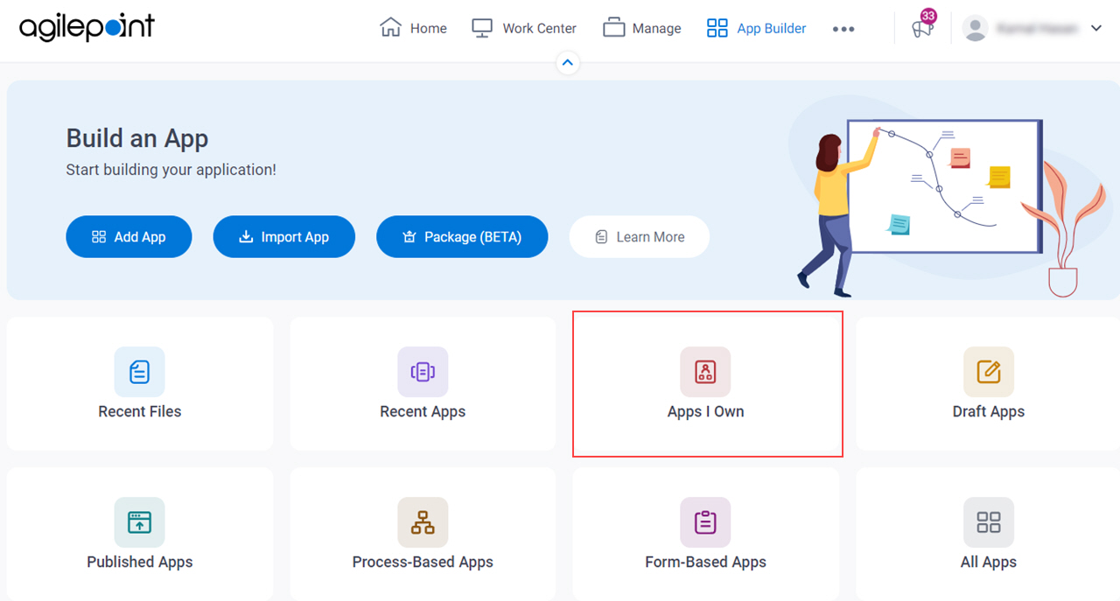The height and width of the screenshot is (601, 1120).
Task: Click the Work Center monitor icon
Action: click(482, 28)
